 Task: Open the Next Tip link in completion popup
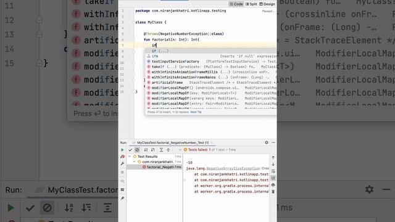(196, 112)
